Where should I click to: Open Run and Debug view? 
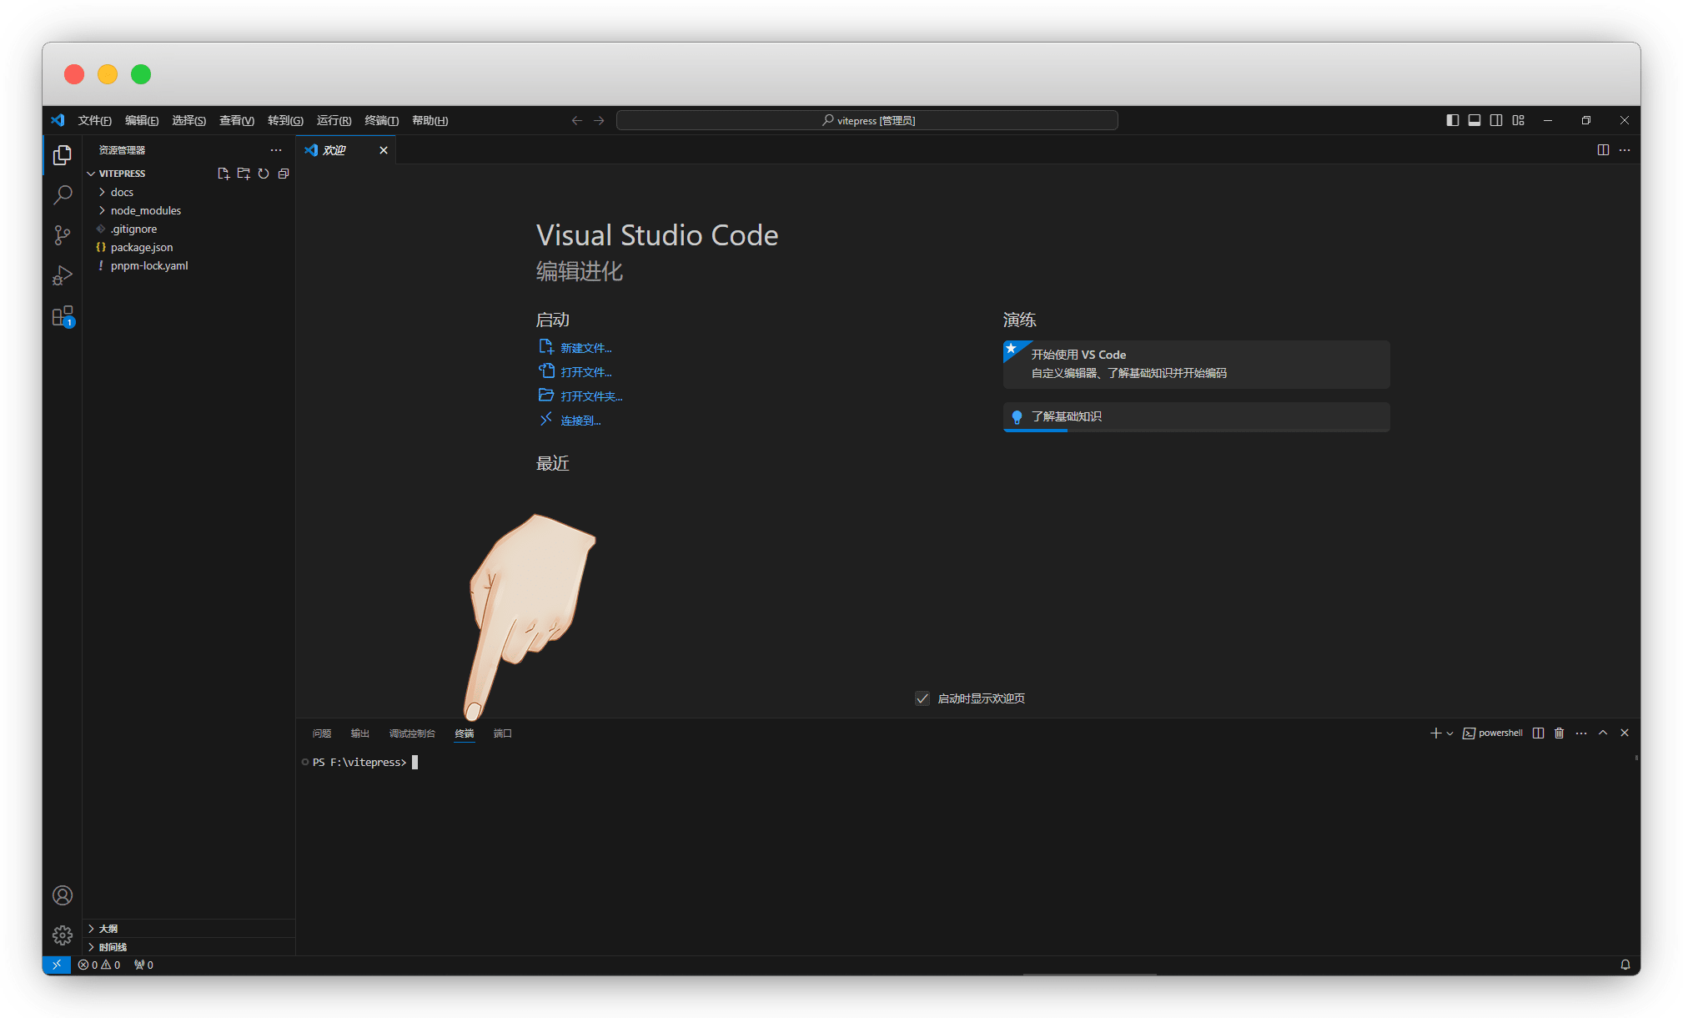[x=63, y=275]
